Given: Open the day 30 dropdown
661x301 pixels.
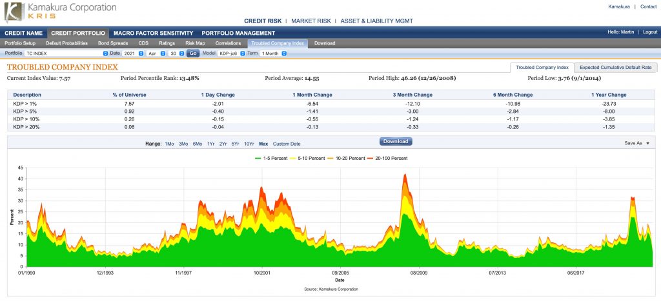Looking at the screenshot, I should coord(176,53).
